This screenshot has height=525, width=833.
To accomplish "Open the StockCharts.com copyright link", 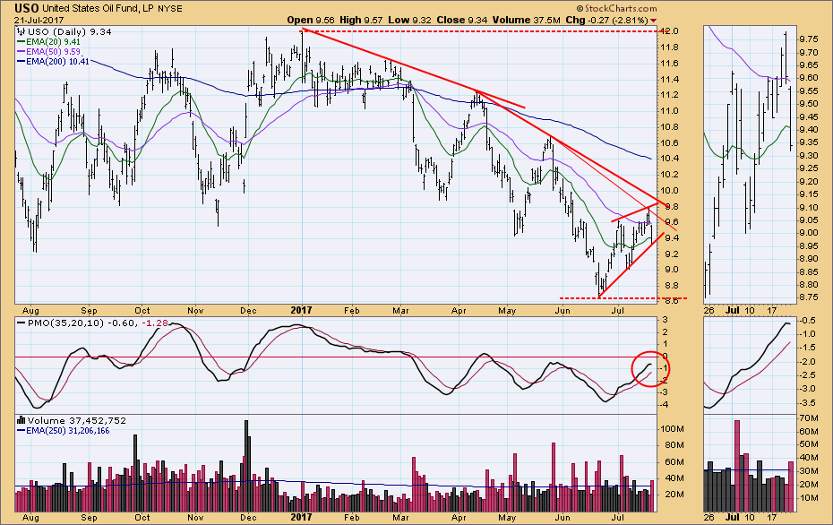I will 616,8.
